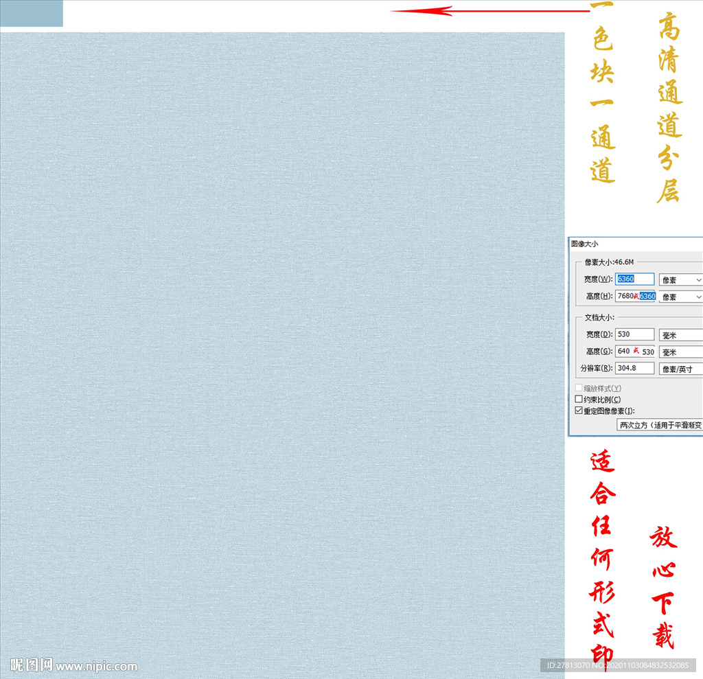Click the 图像大小 dialog title

click(585, 244)
